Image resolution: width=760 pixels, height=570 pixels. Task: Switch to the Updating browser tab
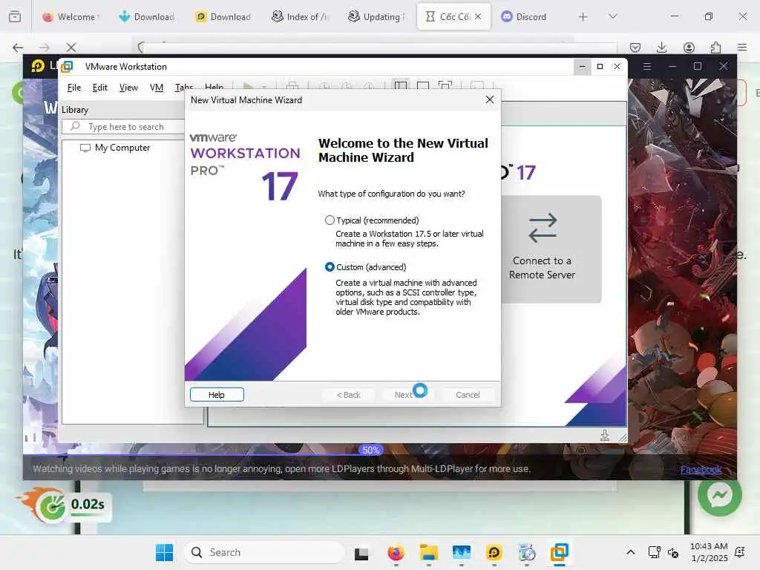(376, 17)
